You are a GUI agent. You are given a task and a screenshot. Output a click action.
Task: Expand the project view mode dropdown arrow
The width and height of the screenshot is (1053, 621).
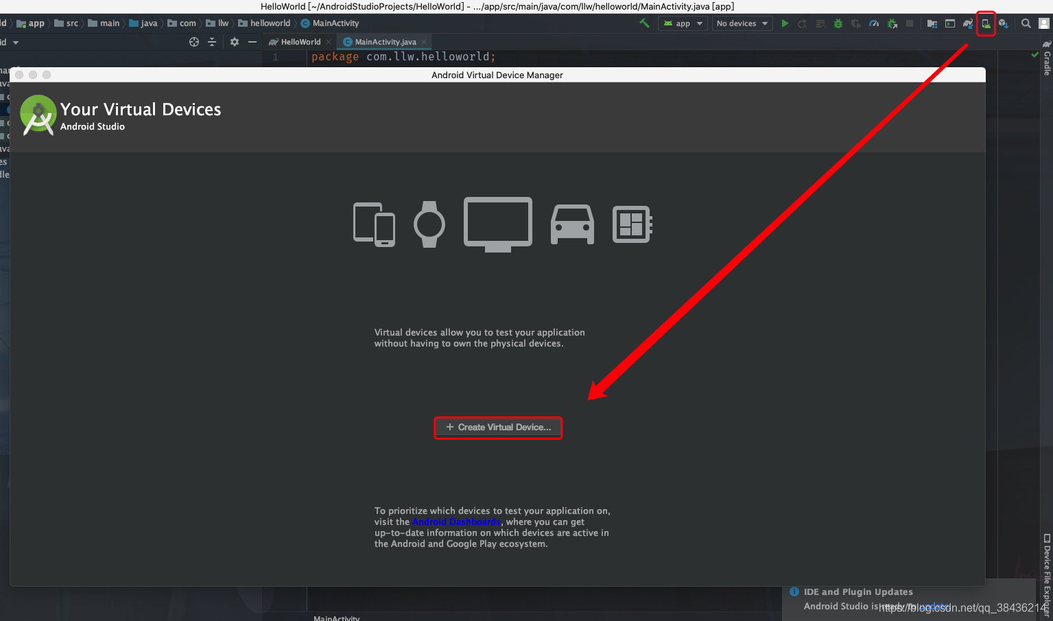[x=16, y=43]
